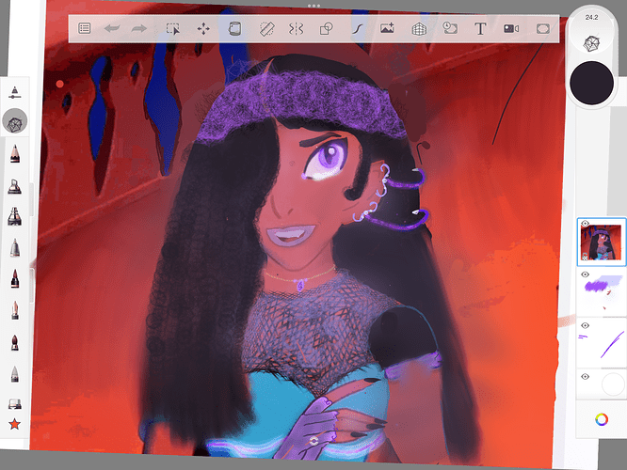
Task: Toggle full screen mode in the toolbar
Action: point(542,28)
